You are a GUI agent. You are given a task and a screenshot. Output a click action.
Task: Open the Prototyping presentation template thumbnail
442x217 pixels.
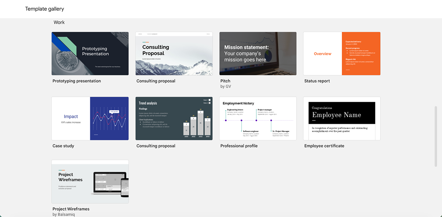90,53
